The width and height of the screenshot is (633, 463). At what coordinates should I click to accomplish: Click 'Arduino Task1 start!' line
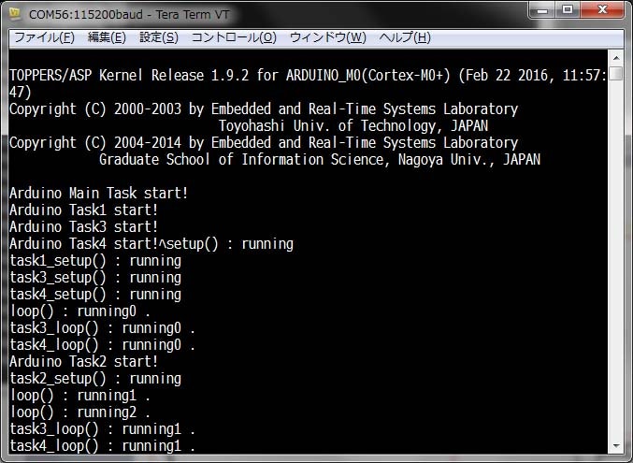pos(83,210)
